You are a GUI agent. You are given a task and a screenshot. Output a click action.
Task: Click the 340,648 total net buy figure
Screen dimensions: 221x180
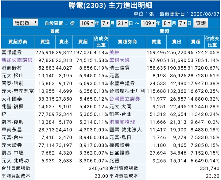click(x=99, y=168)
